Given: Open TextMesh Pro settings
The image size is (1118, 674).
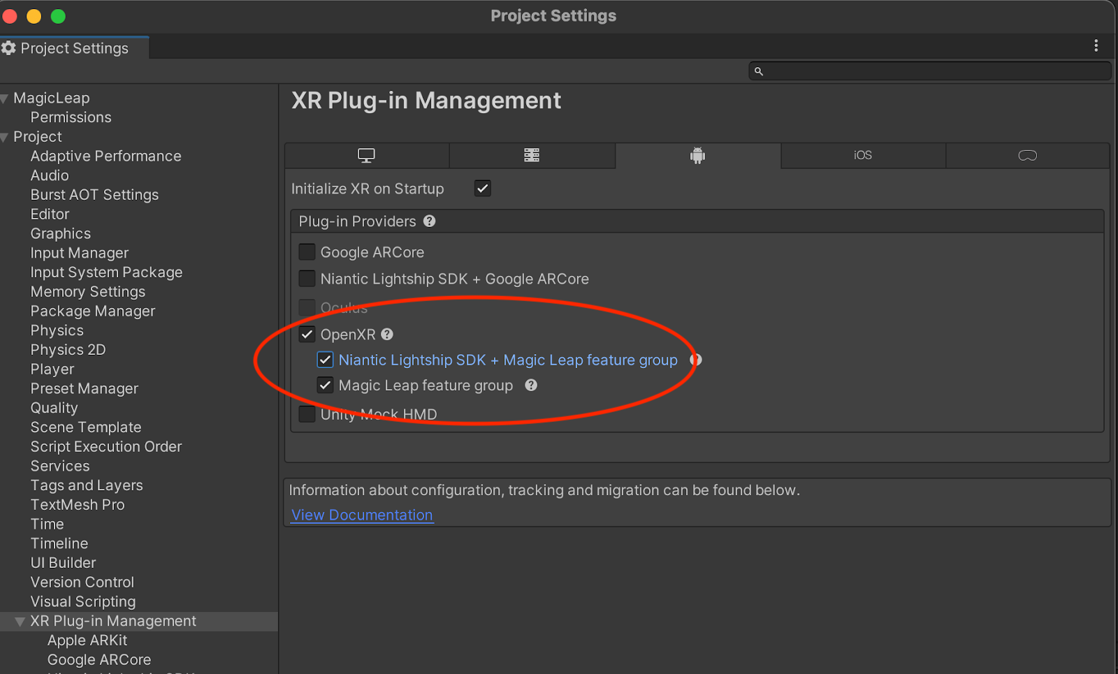Looking at the screenshot, I should tap(77, 505).
